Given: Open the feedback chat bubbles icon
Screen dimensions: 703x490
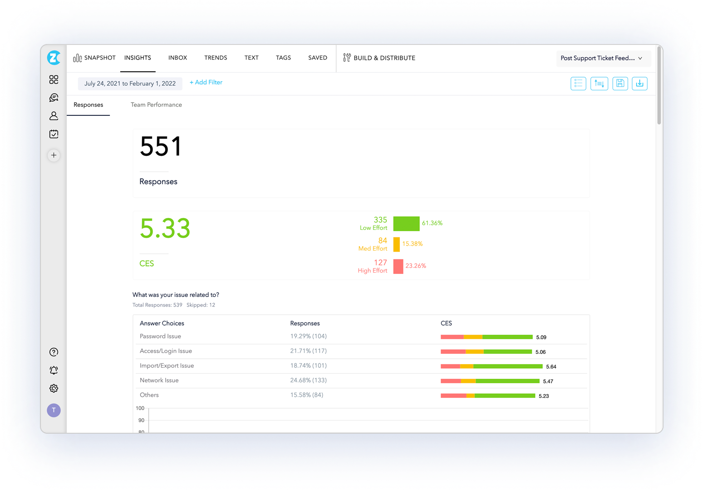Looking at the screenshot, I should [x=54, y=98].
